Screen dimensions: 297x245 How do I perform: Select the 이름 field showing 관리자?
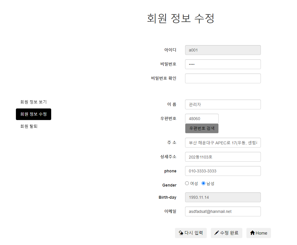(x=223, y=104)
